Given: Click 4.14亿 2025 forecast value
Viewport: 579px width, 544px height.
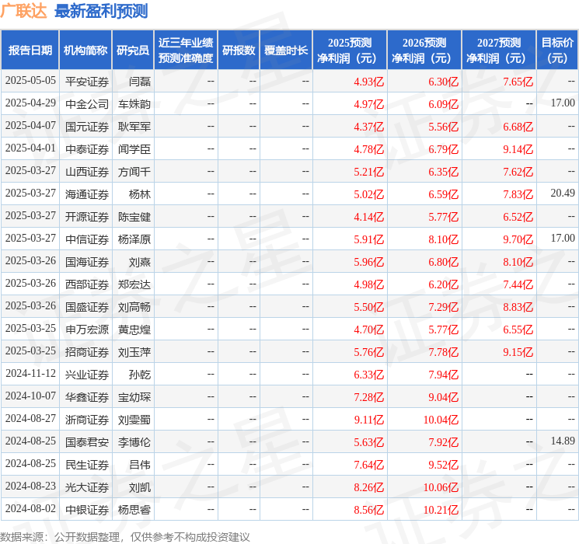Looking at the screenshot, I should pos(369,217).
